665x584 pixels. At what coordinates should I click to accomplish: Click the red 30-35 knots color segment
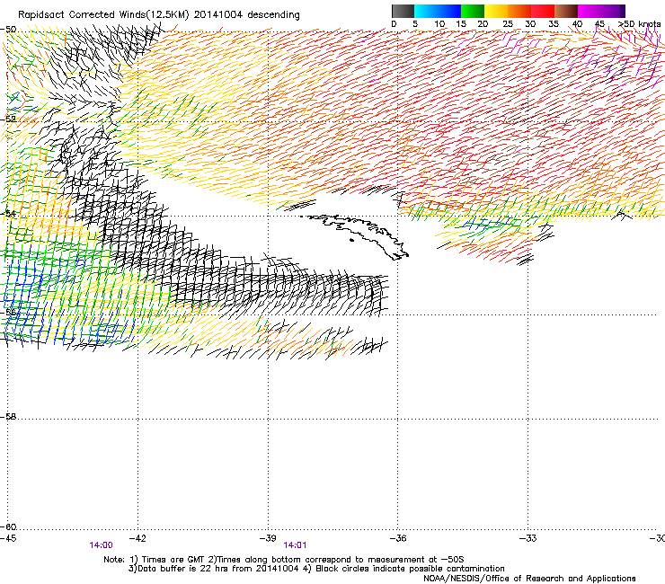[543, 11]
